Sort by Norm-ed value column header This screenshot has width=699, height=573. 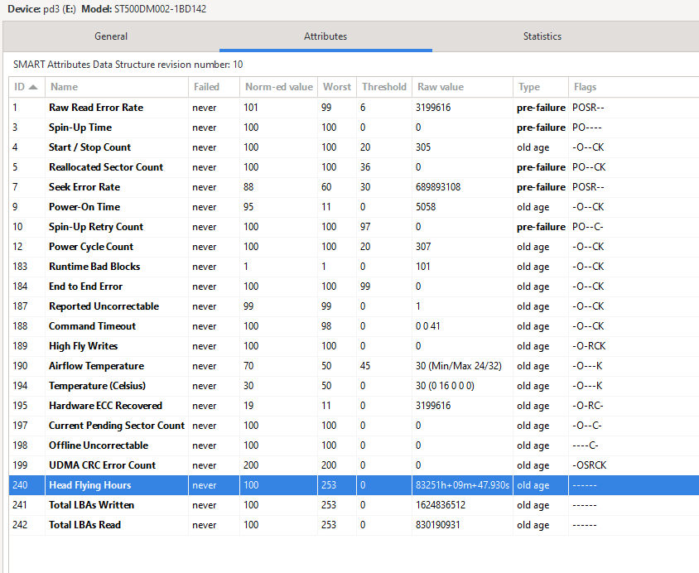pyautogui.click(x=279, y=87)
